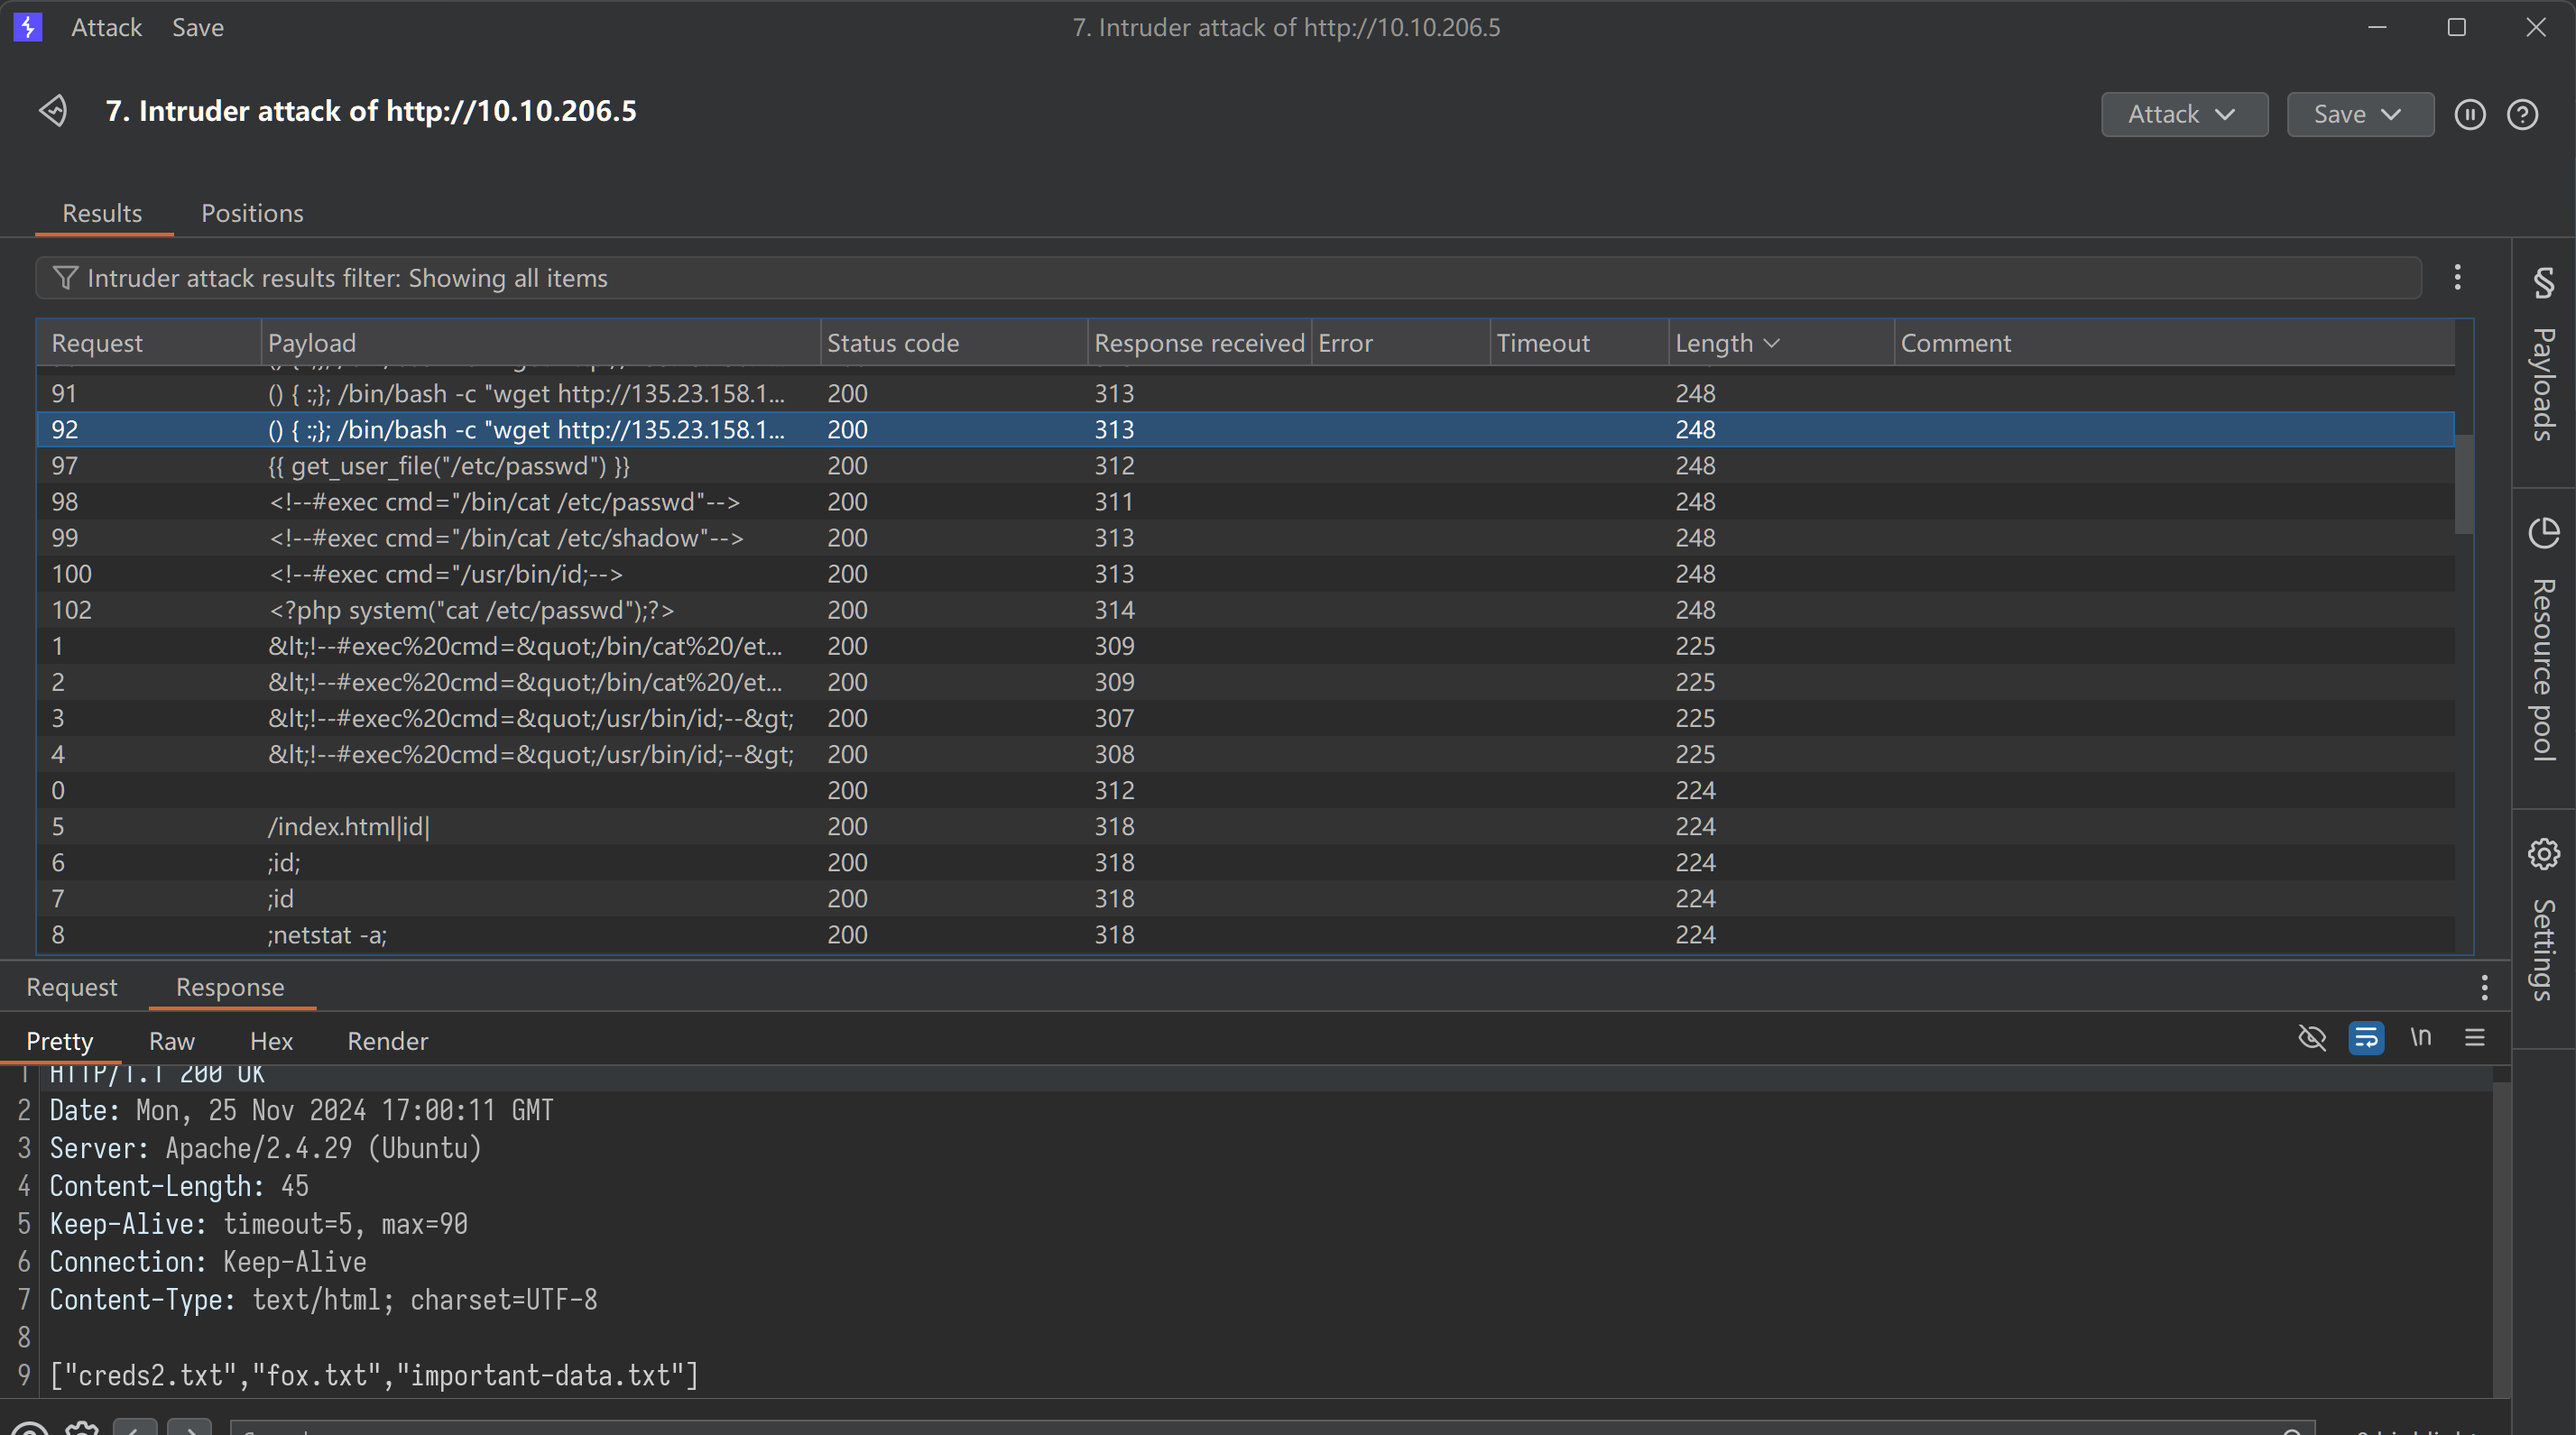Viewport: 2576px width, 1435px height.
Task: Click the results table vertical scrollbar
Action: (2463, 484)
